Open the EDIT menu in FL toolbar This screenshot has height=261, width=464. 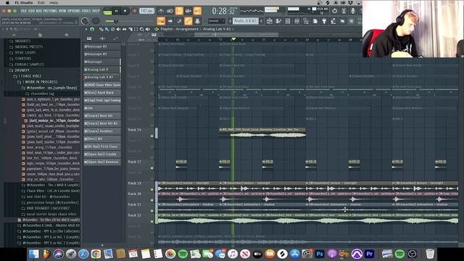[x=32, y=11]
